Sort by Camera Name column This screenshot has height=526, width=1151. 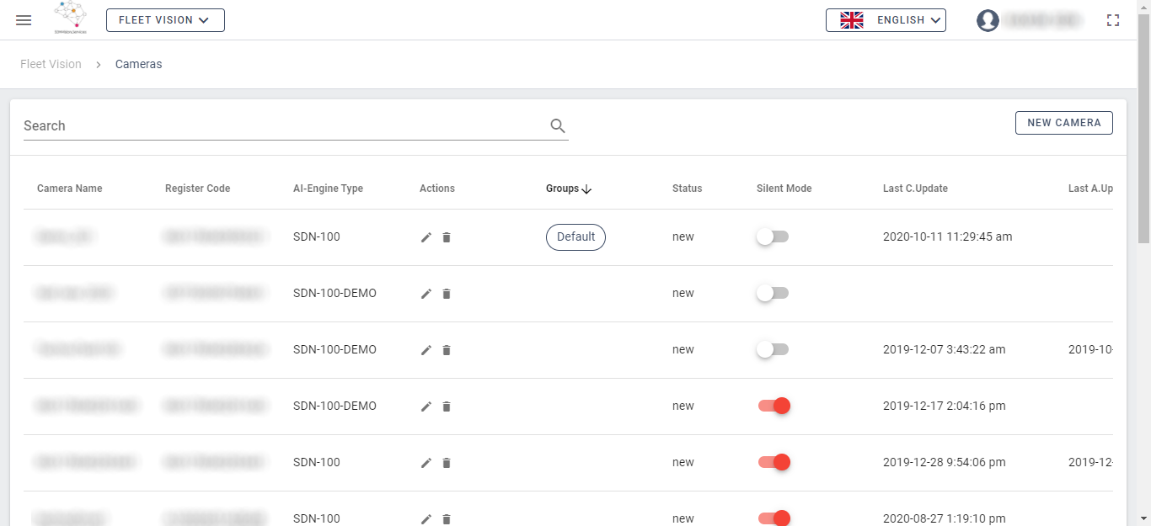coord(70,189)
